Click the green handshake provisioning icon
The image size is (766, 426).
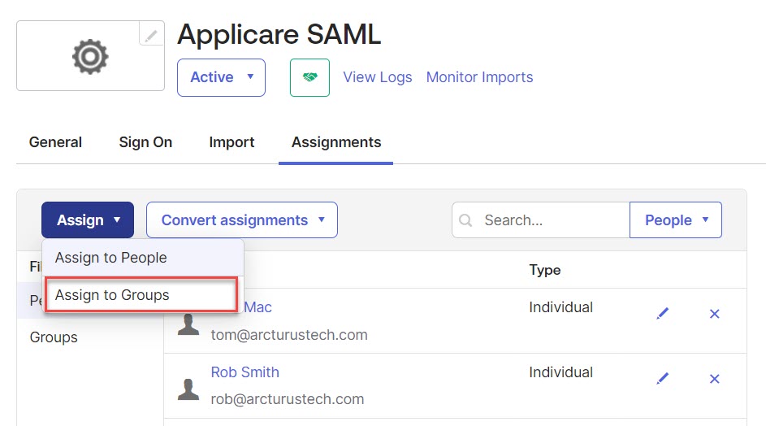click(x=309, y=78)
